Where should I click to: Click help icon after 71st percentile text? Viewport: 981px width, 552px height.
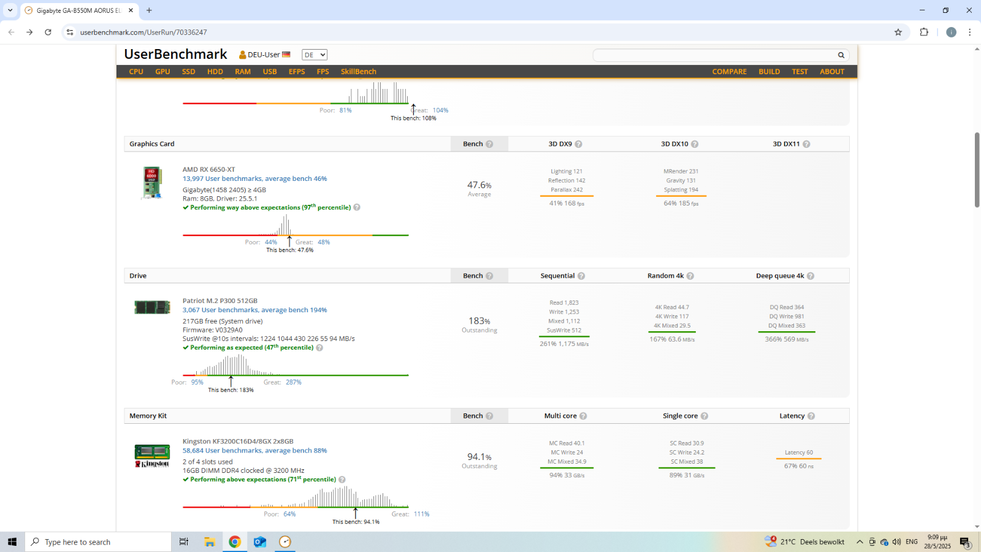[342, 480]
